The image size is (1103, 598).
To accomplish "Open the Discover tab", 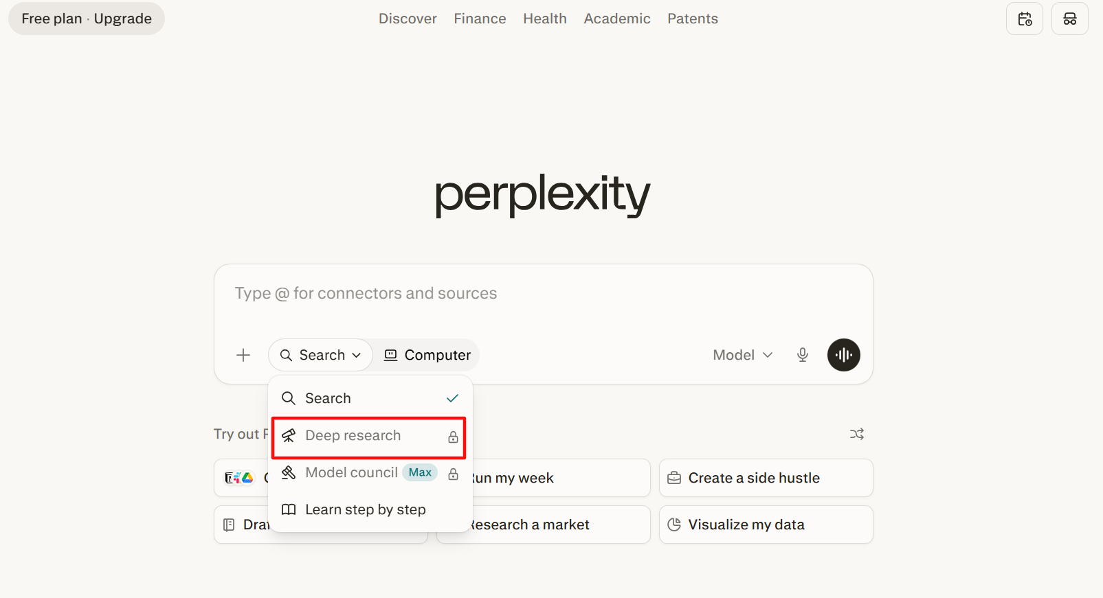I will click(x=408, y=19).
